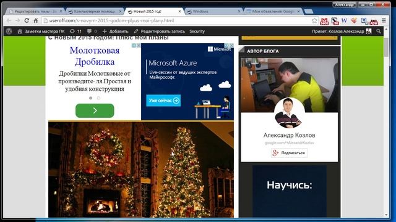This screenshot has height=222, width=396.
Task: Bookmark this page with the star icon
Action: (314, 20)
